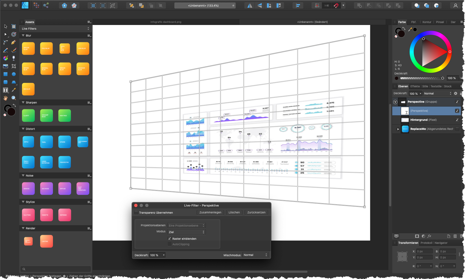Switch to the Pixel Persona
The height and width of the screenshot is (279, 465).
(x=36, y=5)
